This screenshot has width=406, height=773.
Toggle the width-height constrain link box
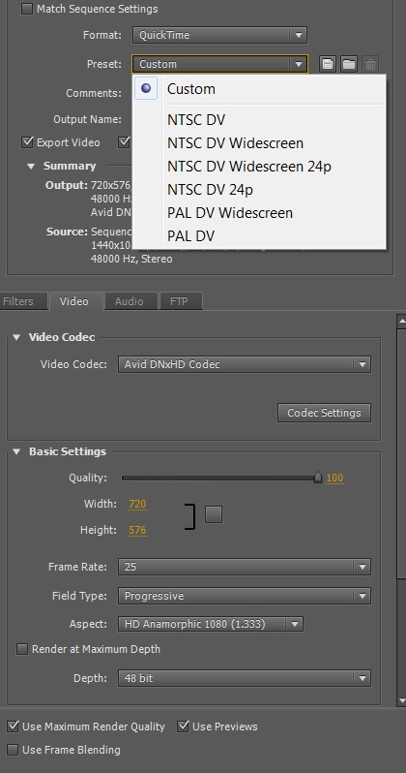pyautogui.click(x=214, y=514)
